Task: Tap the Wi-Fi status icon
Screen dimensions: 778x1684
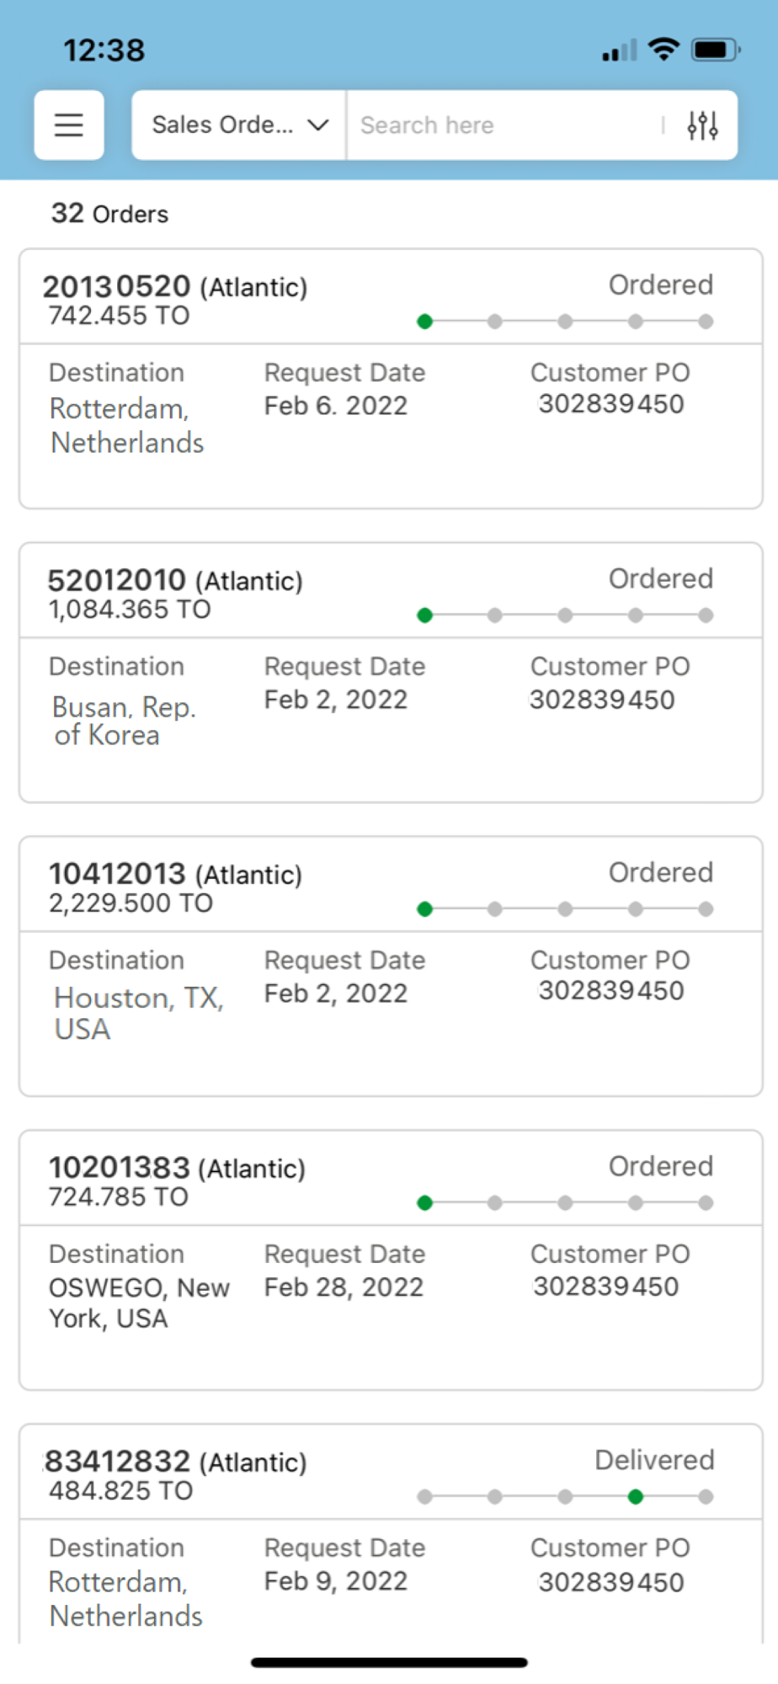Action: pyautogui.click(x=664, y=50)
